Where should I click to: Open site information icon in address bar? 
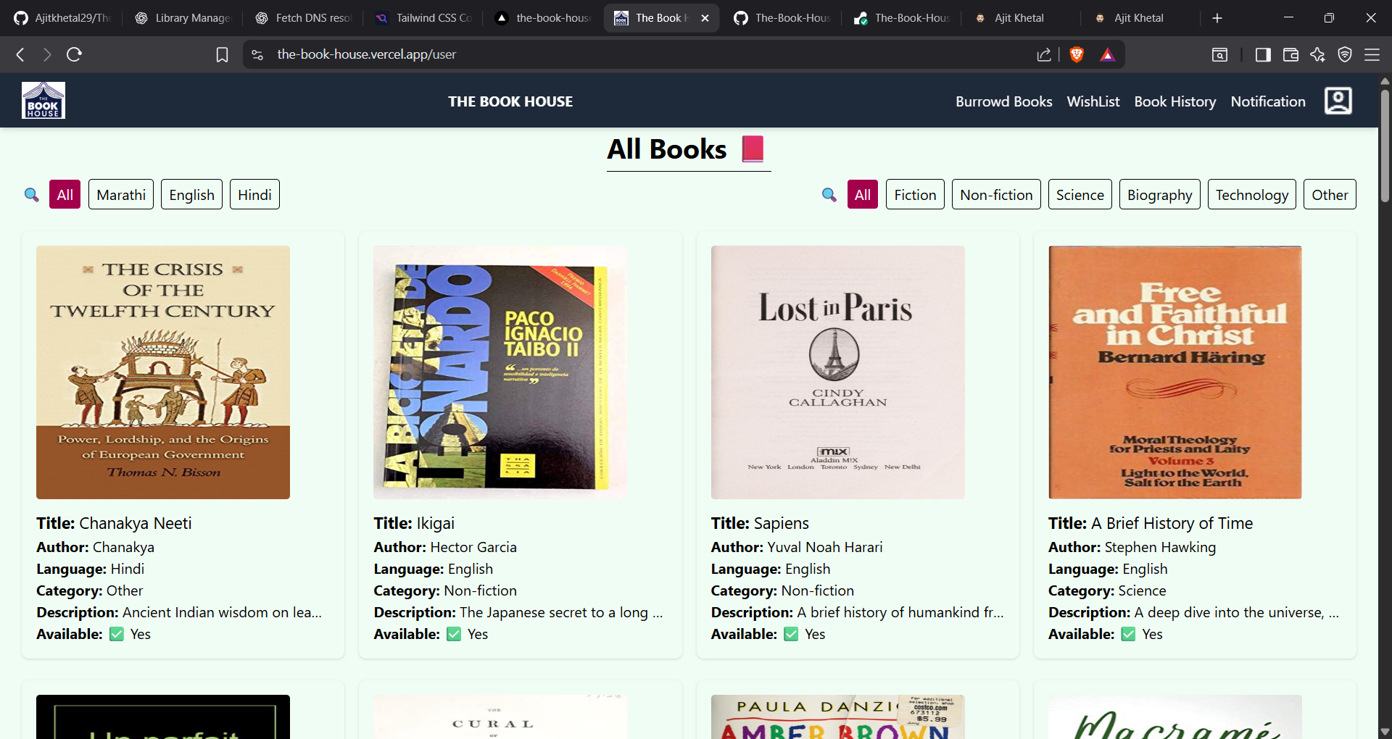click(257, 55)
